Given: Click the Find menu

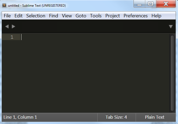Looking at the screenshot, I should pos(54,16).
